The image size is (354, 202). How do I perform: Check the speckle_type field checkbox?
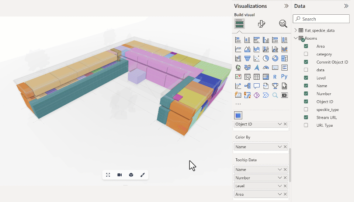click(306, 109)
